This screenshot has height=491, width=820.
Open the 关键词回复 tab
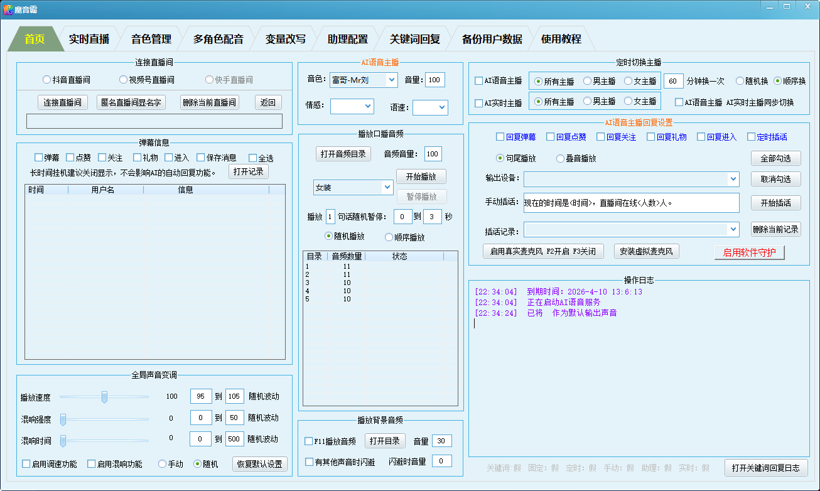click(414, 39)
